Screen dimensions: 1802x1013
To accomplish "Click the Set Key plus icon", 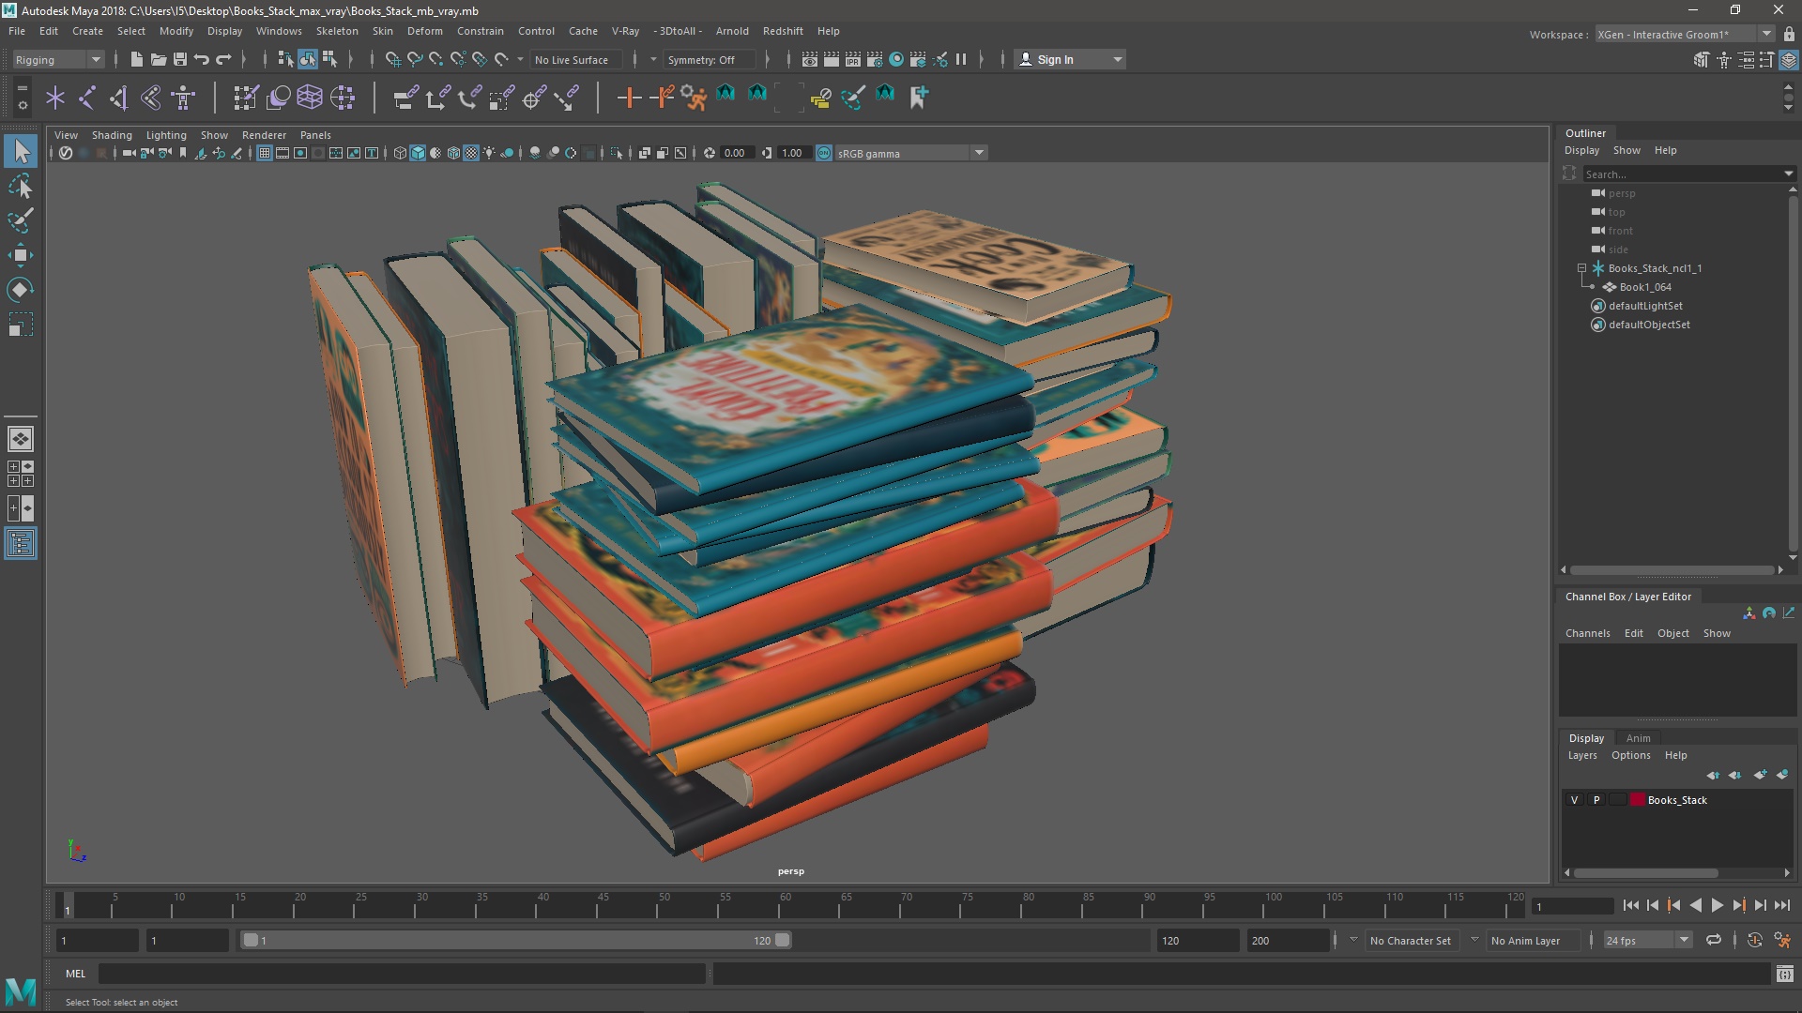I will pos(629,97).
